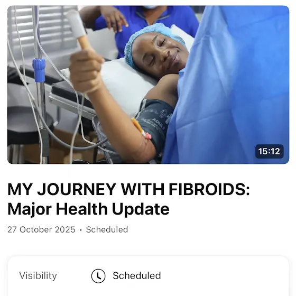Click the word FIBROIDS in title
The height and width of the screenshot is (296, 296).
click(209, 189)
